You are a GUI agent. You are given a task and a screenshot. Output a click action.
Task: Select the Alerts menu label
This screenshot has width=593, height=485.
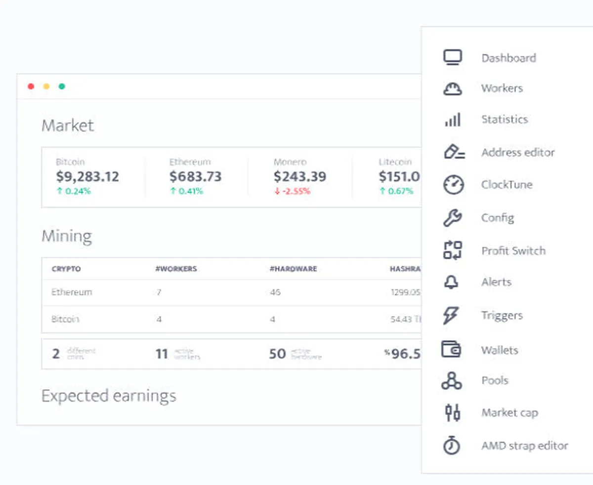[496, 282]
